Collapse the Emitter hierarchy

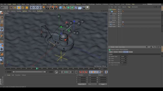pyautogui.click(x=109, y=10)
